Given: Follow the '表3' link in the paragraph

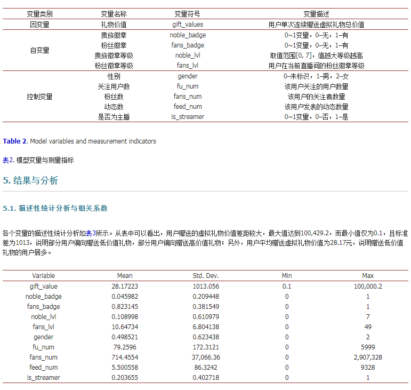Looking at the screenshot, I should click(x=91, y=233).
